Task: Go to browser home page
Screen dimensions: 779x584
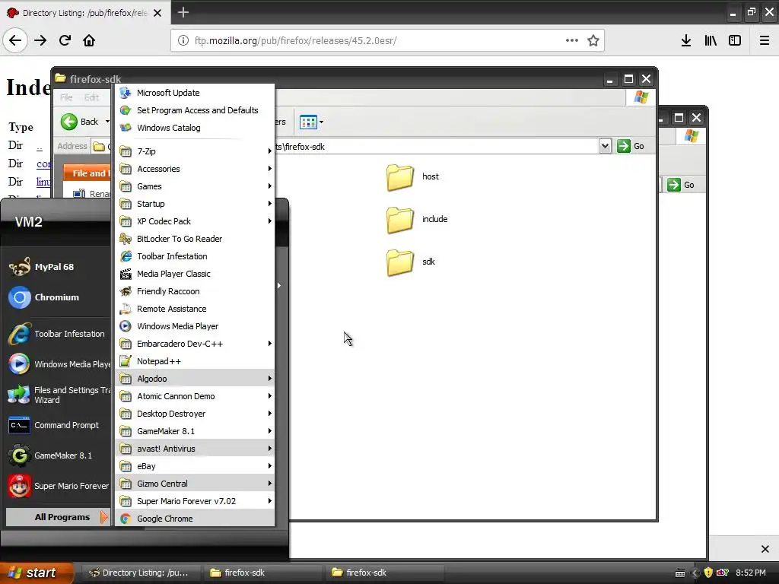Action: [x=89, y=41]
